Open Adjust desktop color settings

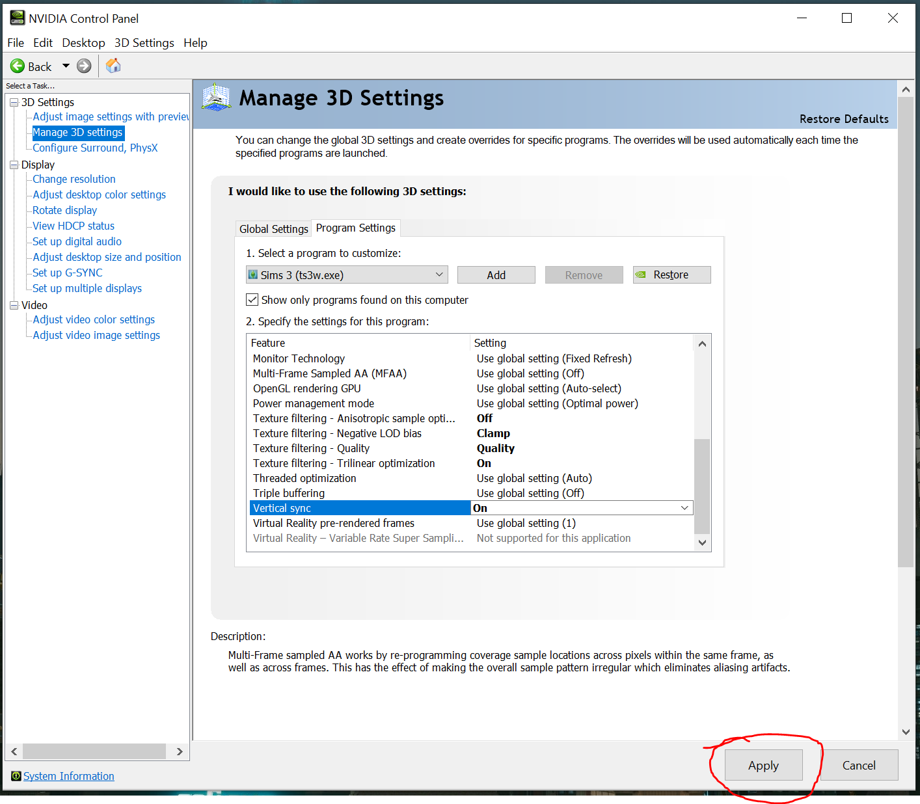coord(100,194)
